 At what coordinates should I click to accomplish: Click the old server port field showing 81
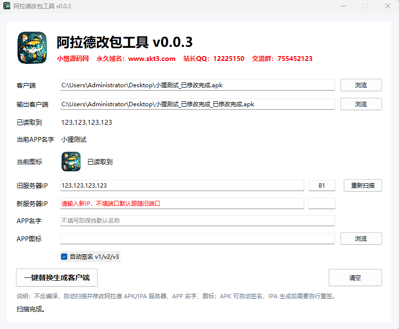321,185
